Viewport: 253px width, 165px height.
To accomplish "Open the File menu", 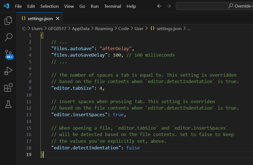I will (18, 6).
